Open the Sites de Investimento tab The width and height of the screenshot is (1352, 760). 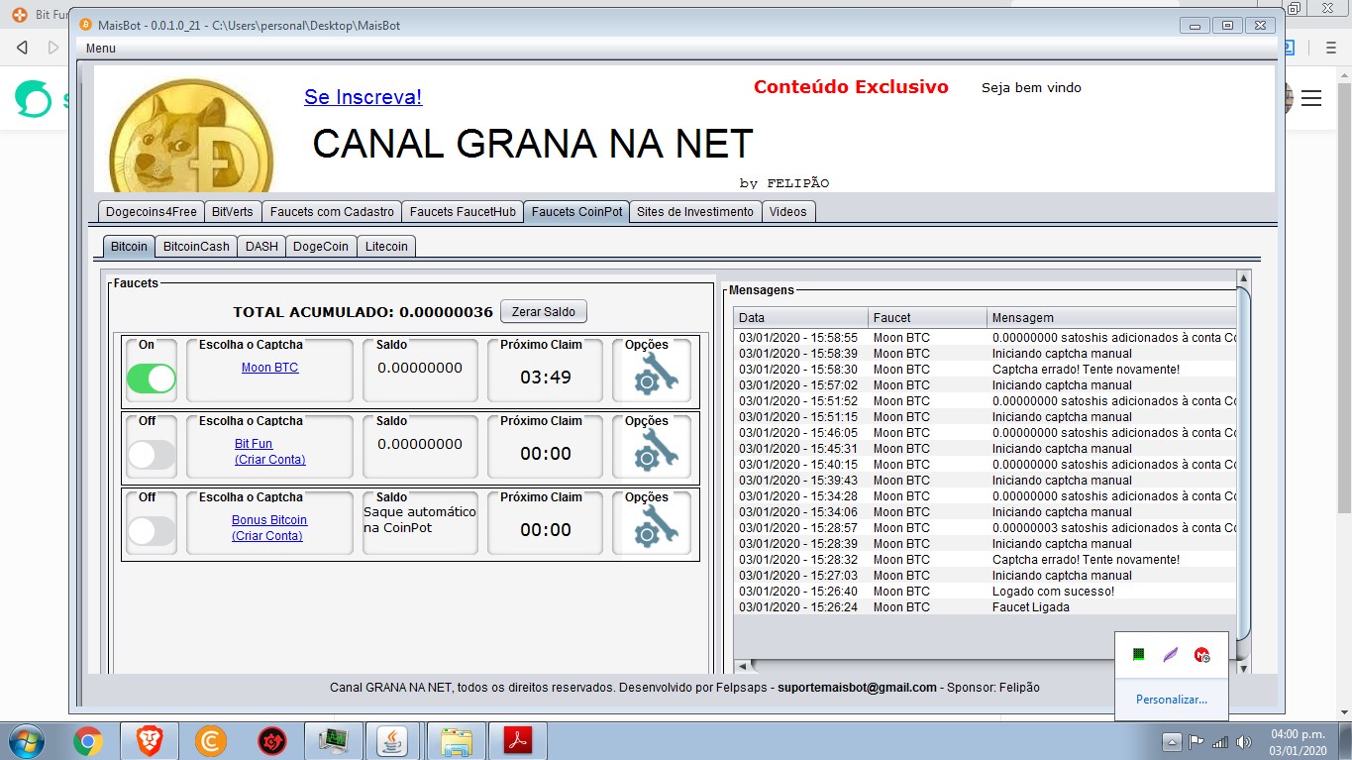(x=695, y=211)
